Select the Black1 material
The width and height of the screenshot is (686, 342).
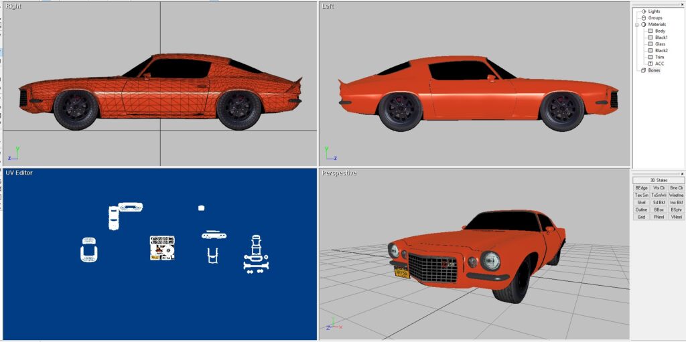tap(661, 37)
